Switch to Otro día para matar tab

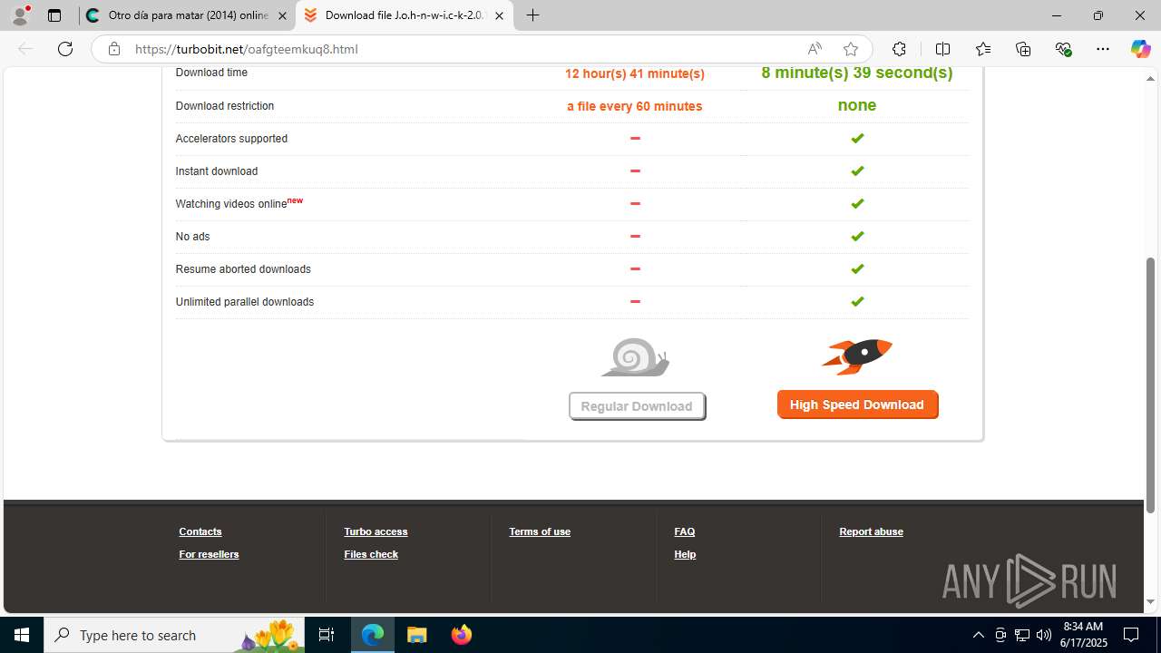(x=187, y=15)
